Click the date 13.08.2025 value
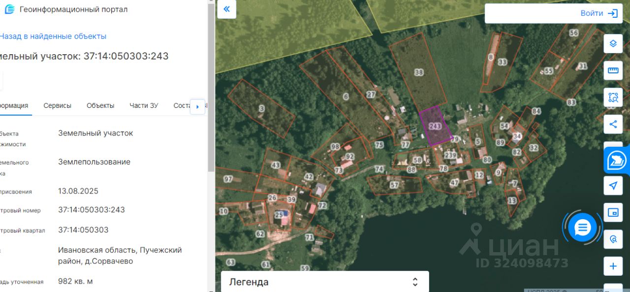Viewport: 630px width, 292px height. coord(78,191)
